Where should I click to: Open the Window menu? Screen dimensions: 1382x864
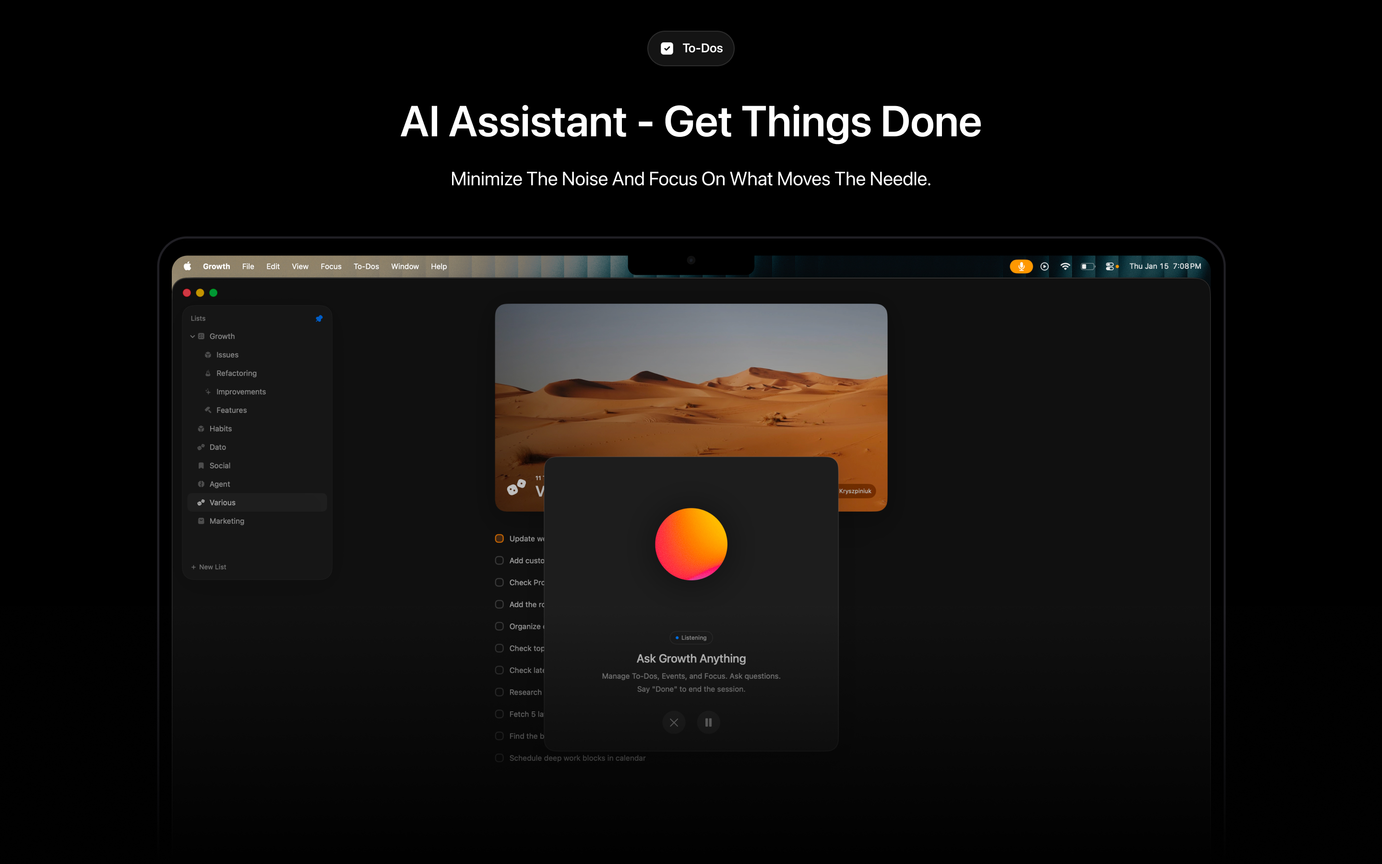click(x=405, y=266)
